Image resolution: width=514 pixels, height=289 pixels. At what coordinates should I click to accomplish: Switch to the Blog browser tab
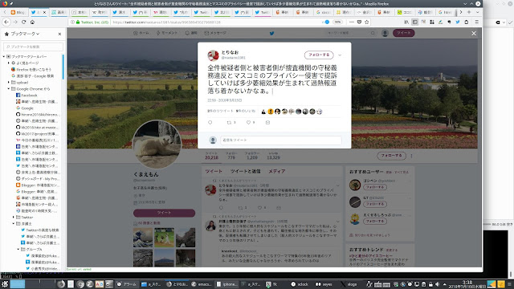click(18, 12)
